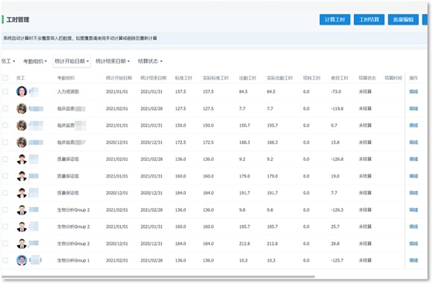The height and width of the screenshot is (287, 433).
Task: Click 编辑 for 质量保证组 row with -126.8
Action: [414, 159]
